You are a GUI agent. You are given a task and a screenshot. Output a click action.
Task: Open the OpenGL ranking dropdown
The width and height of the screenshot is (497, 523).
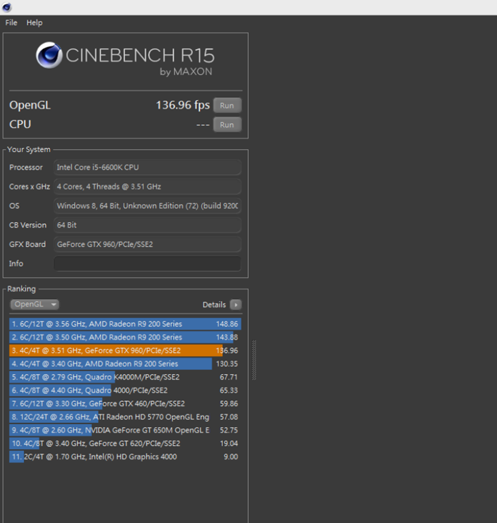click(x=34, y=304)
